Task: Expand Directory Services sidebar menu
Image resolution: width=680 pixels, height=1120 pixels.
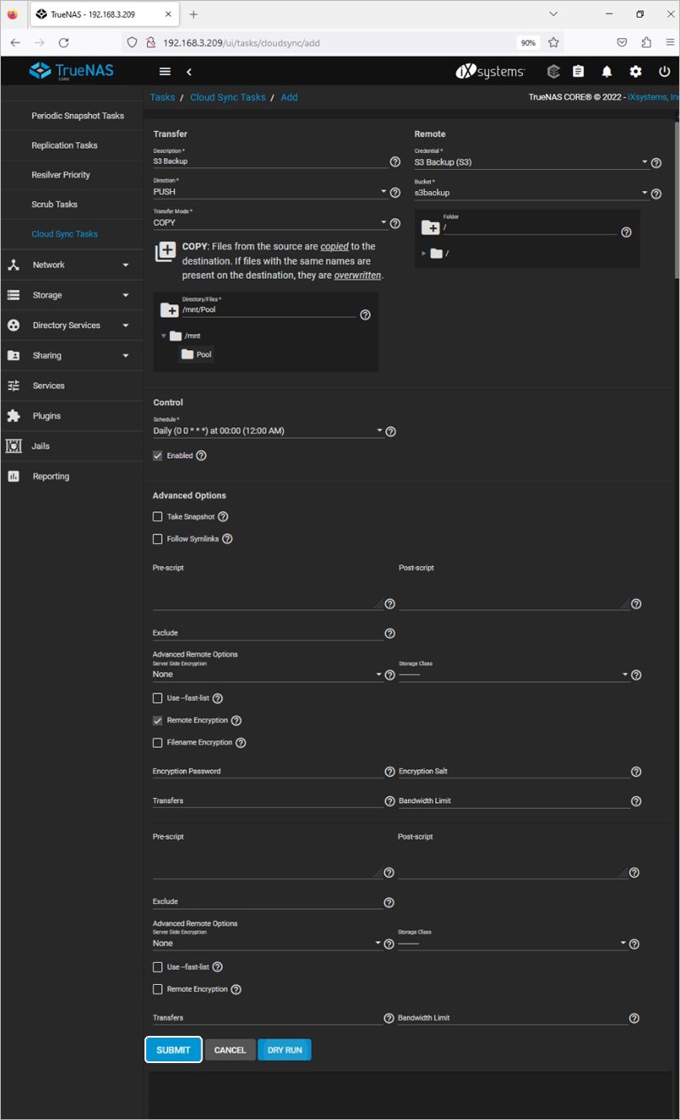Action: [71, 325]
